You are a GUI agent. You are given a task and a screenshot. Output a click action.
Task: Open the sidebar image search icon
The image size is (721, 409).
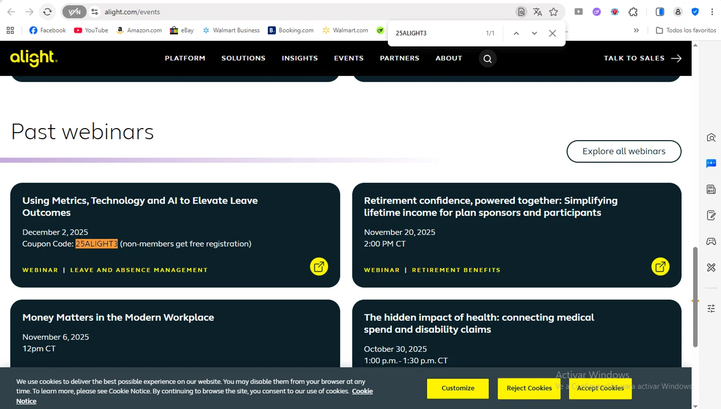[x=711, y=138]
